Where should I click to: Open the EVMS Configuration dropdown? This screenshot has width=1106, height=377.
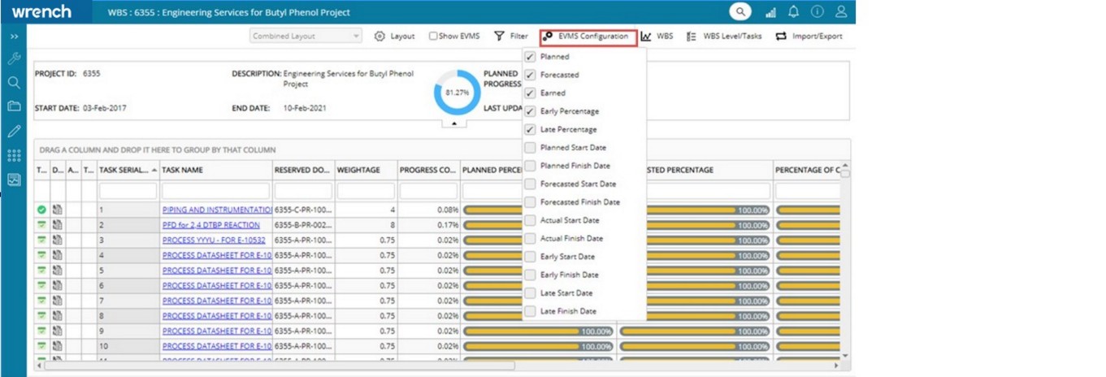click(x=587, y=37)
